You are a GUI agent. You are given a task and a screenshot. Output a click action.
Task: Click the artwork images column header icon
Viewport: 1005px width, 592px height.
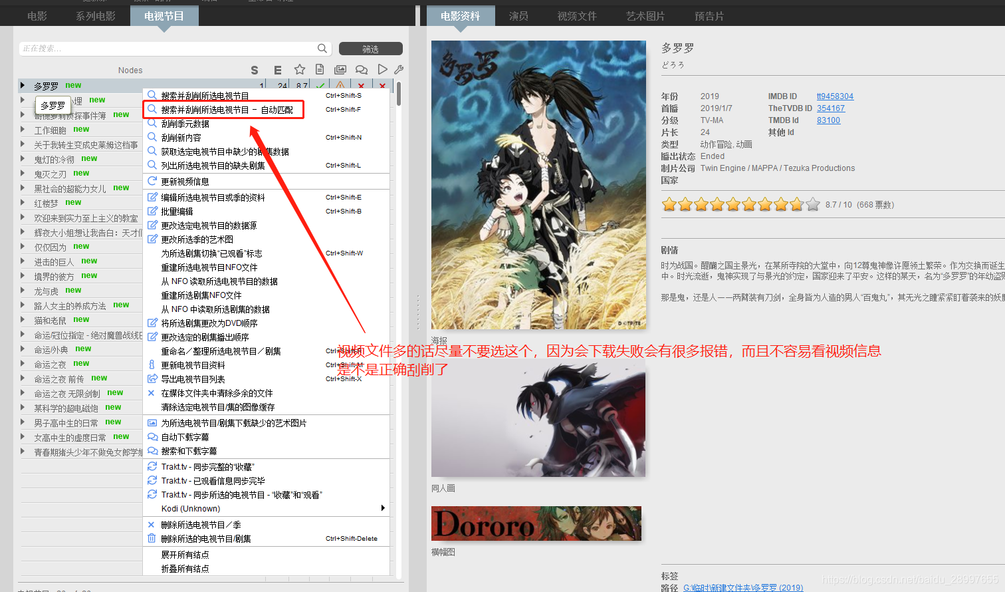[340, 69]
